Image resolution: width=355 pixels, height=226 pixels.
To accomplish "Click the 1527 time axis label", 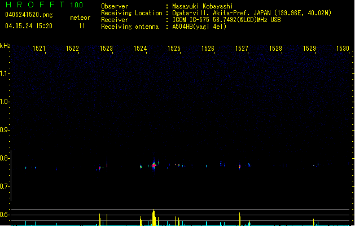I will (x=242, y=49).
